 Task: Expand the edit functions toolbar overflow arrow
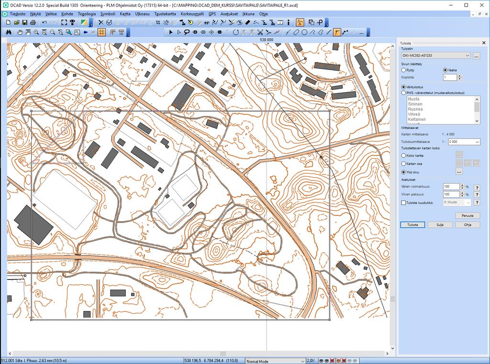(x=326, y=23)
